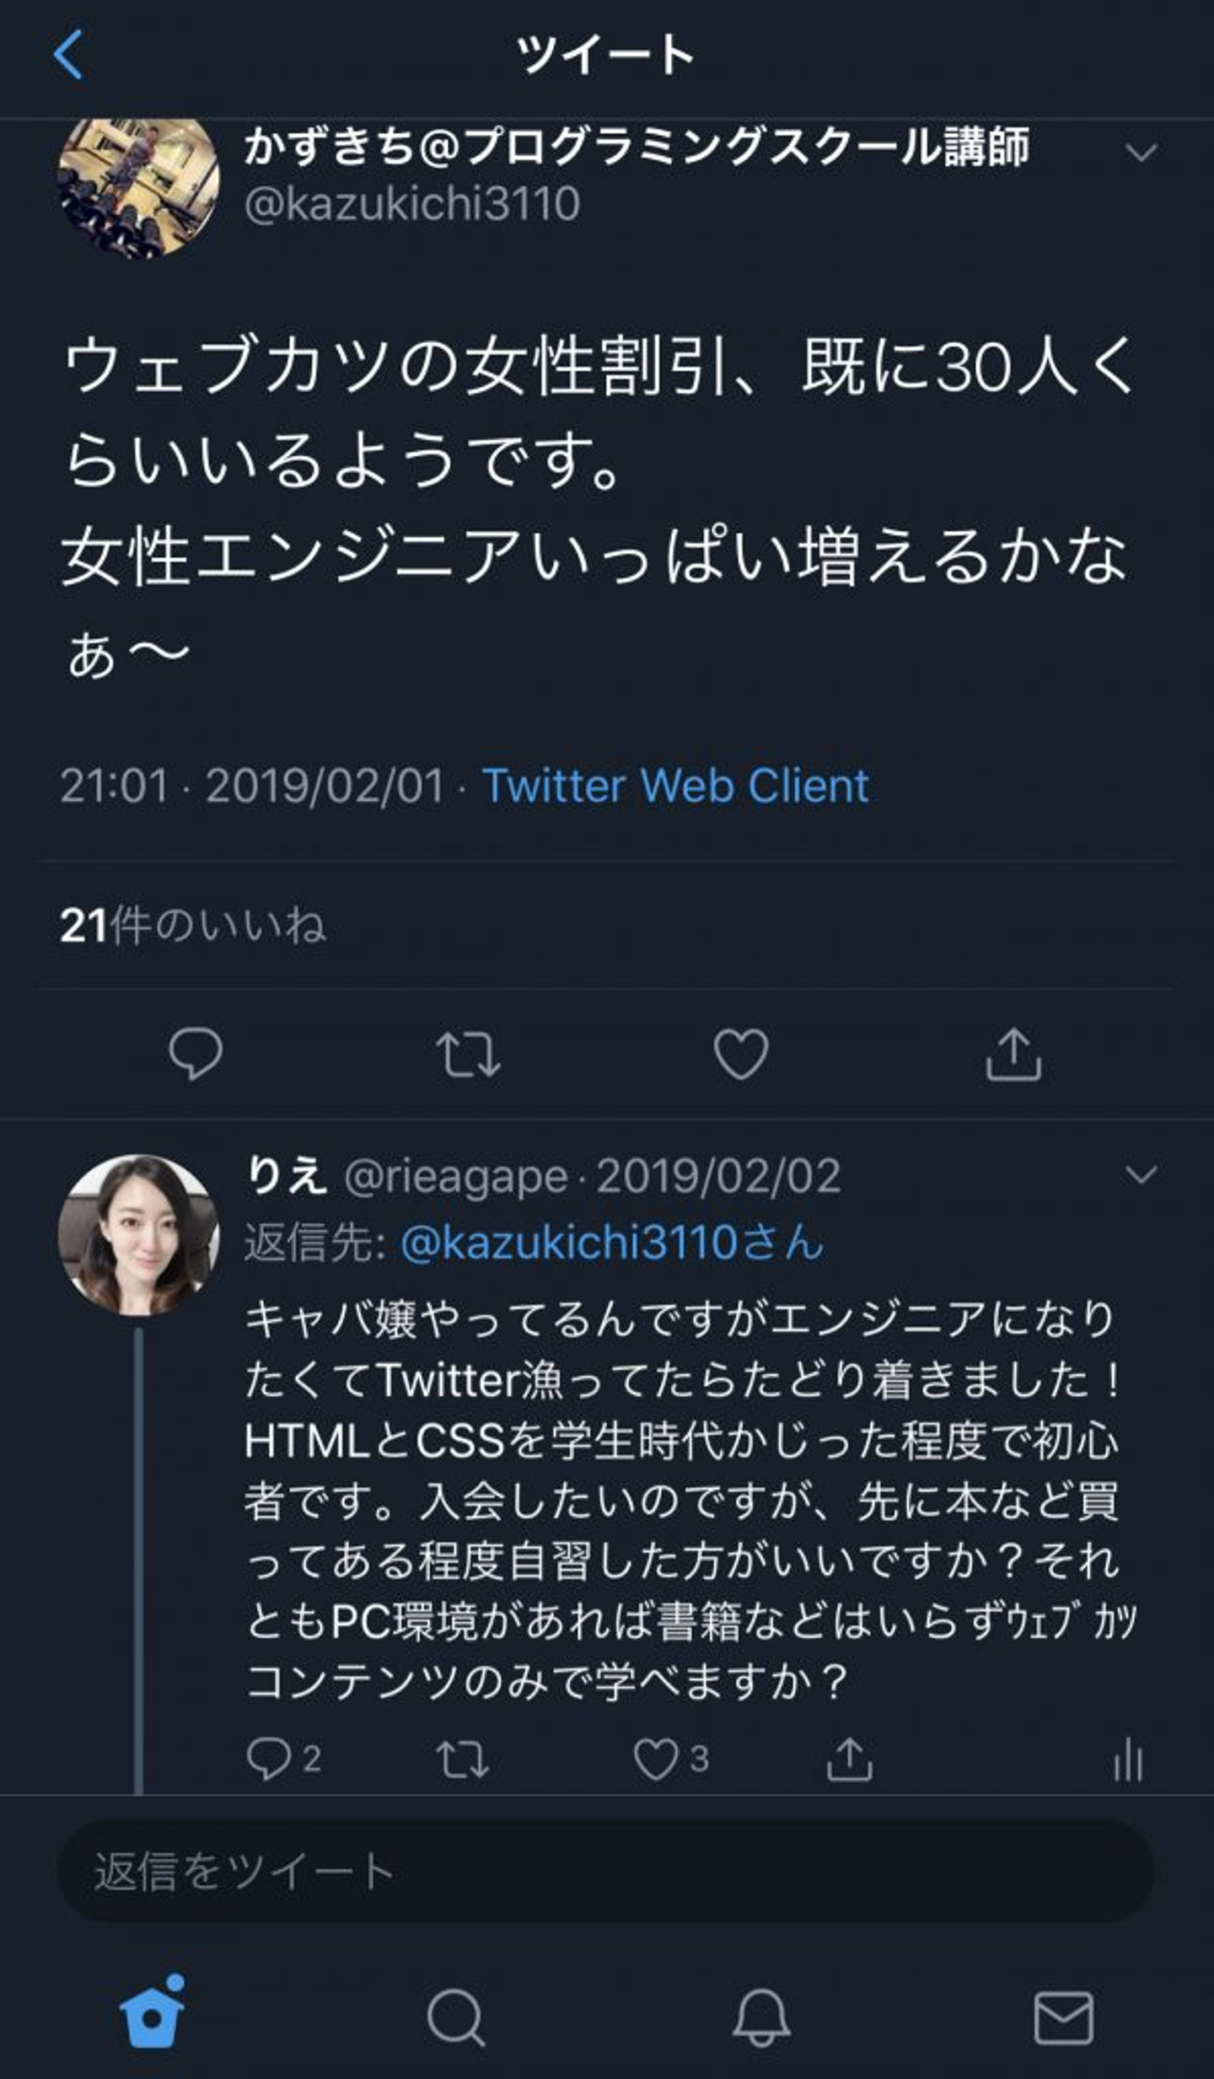Like the main tweet with the heart
Image resolution: width=1214 pixels, height=2079 pixels.
tap(741, 1053)
